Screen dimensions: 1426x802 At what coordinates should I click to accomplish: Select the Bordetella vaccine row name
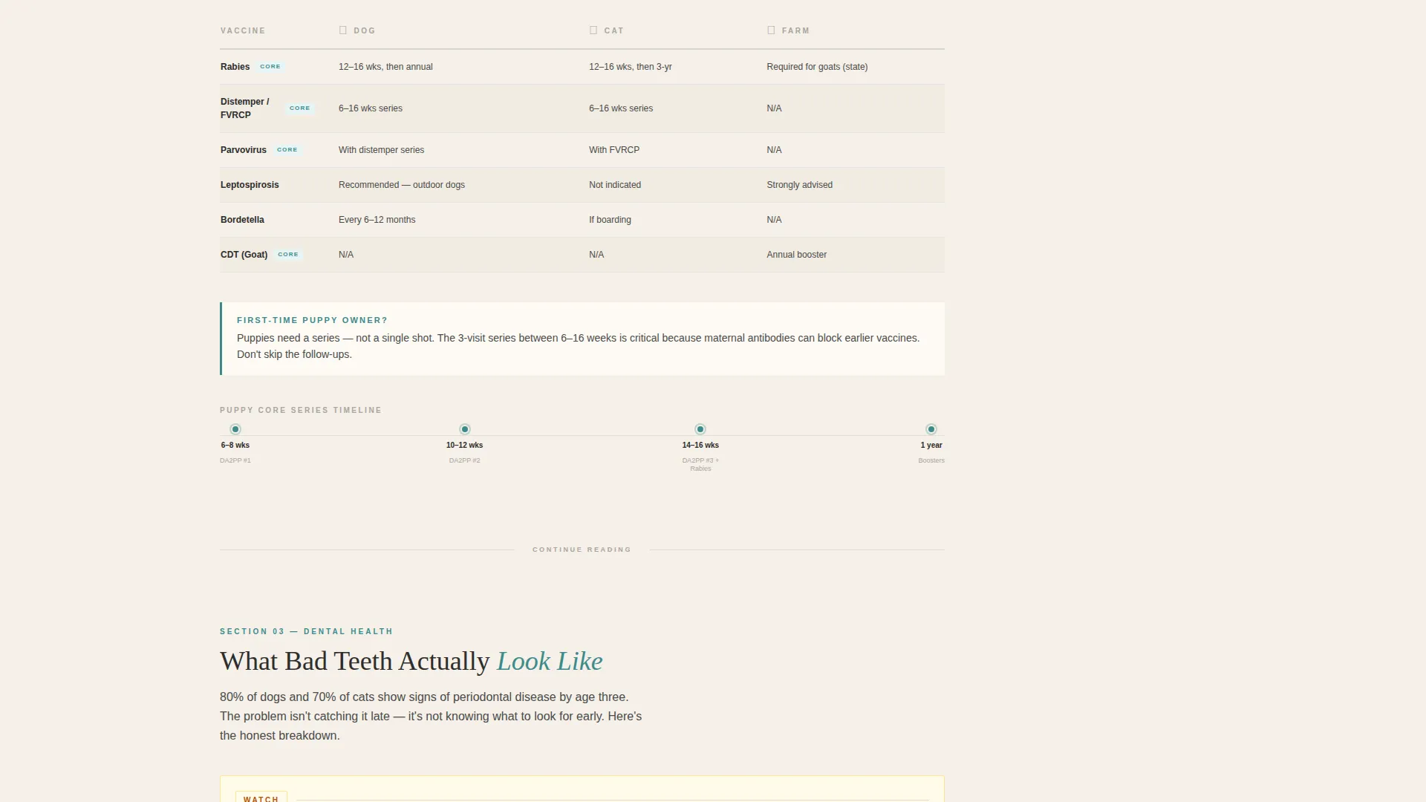click(242, 220)
